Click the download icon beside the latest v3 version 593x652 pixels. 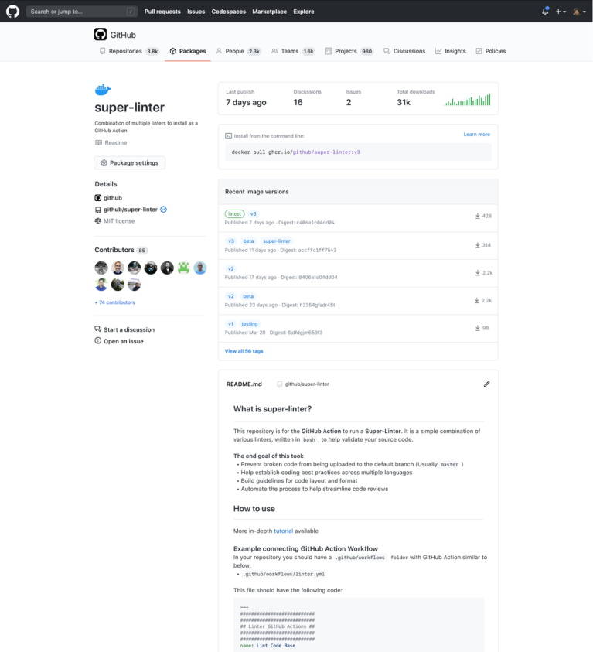tap(478, 217)
